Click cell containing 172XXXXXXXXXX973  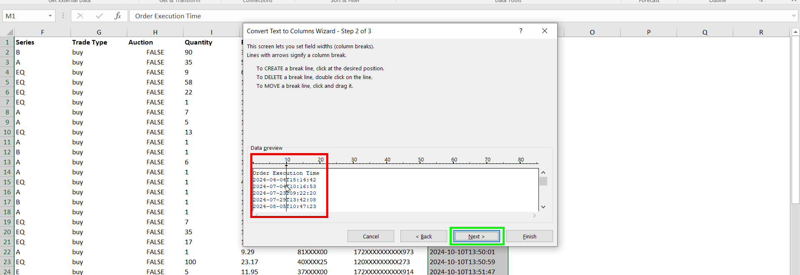(390, 252)
